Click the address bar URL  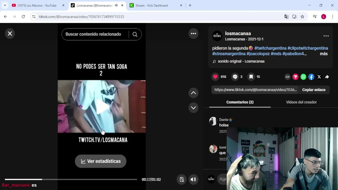[81, 17]
